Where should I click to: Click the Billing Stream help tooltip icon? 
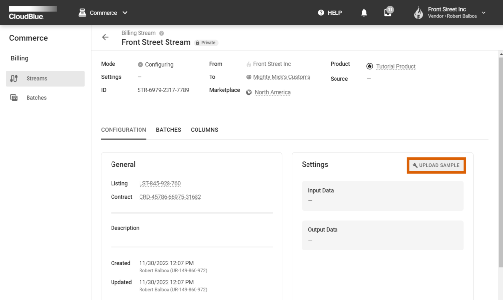tap(161, 33)
